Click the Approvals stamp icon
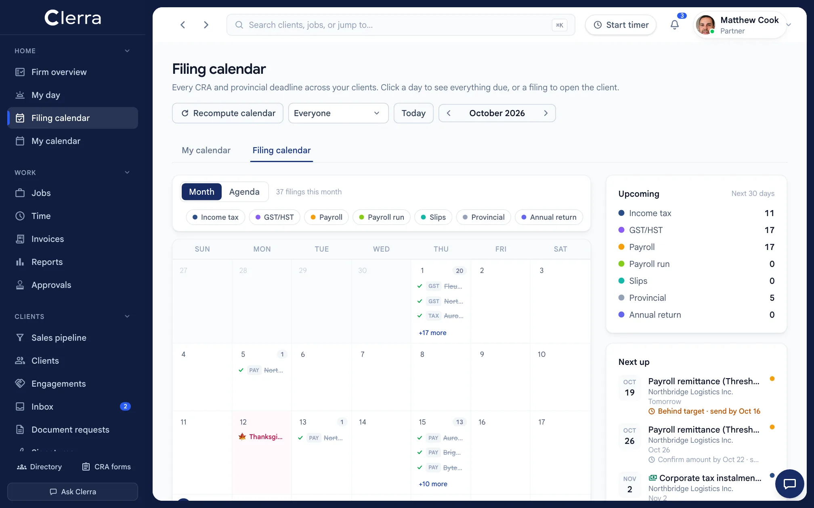This screenshot has width=814, height=508. point(20,285)
